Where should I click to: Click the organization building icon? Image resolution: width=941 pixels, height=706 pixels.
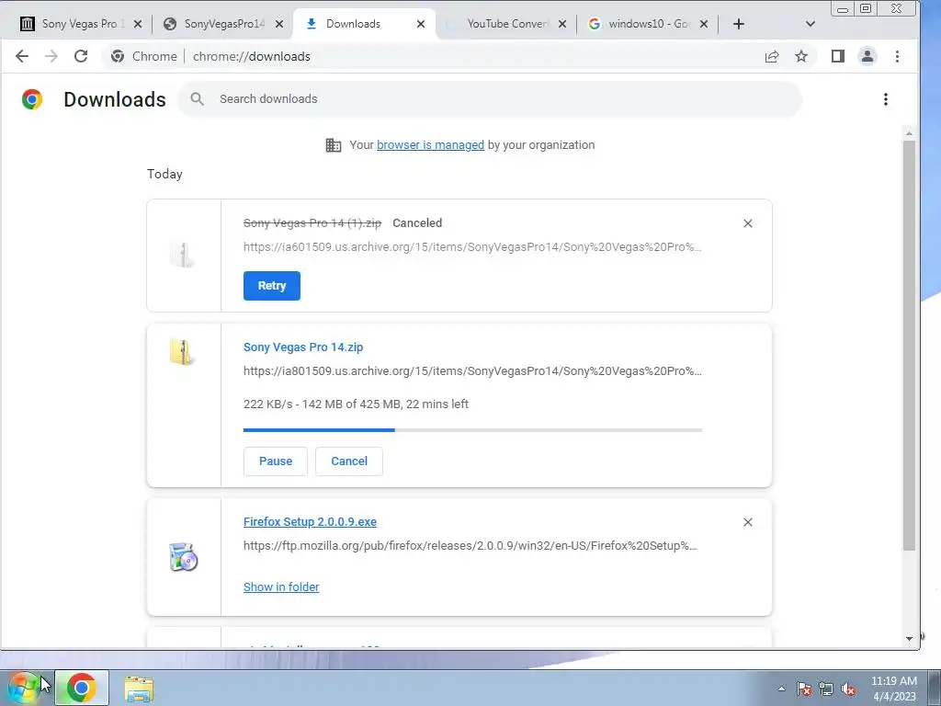coord(333,144)
